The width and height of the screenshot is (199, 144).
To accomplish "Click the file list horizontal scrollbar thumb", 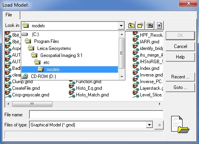I will [32, 104].
